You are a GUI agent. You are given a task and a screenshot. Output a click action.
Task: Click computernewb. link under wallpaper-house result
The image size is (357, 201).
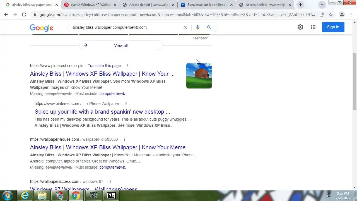pyautogui.click(x=113, y=167)
